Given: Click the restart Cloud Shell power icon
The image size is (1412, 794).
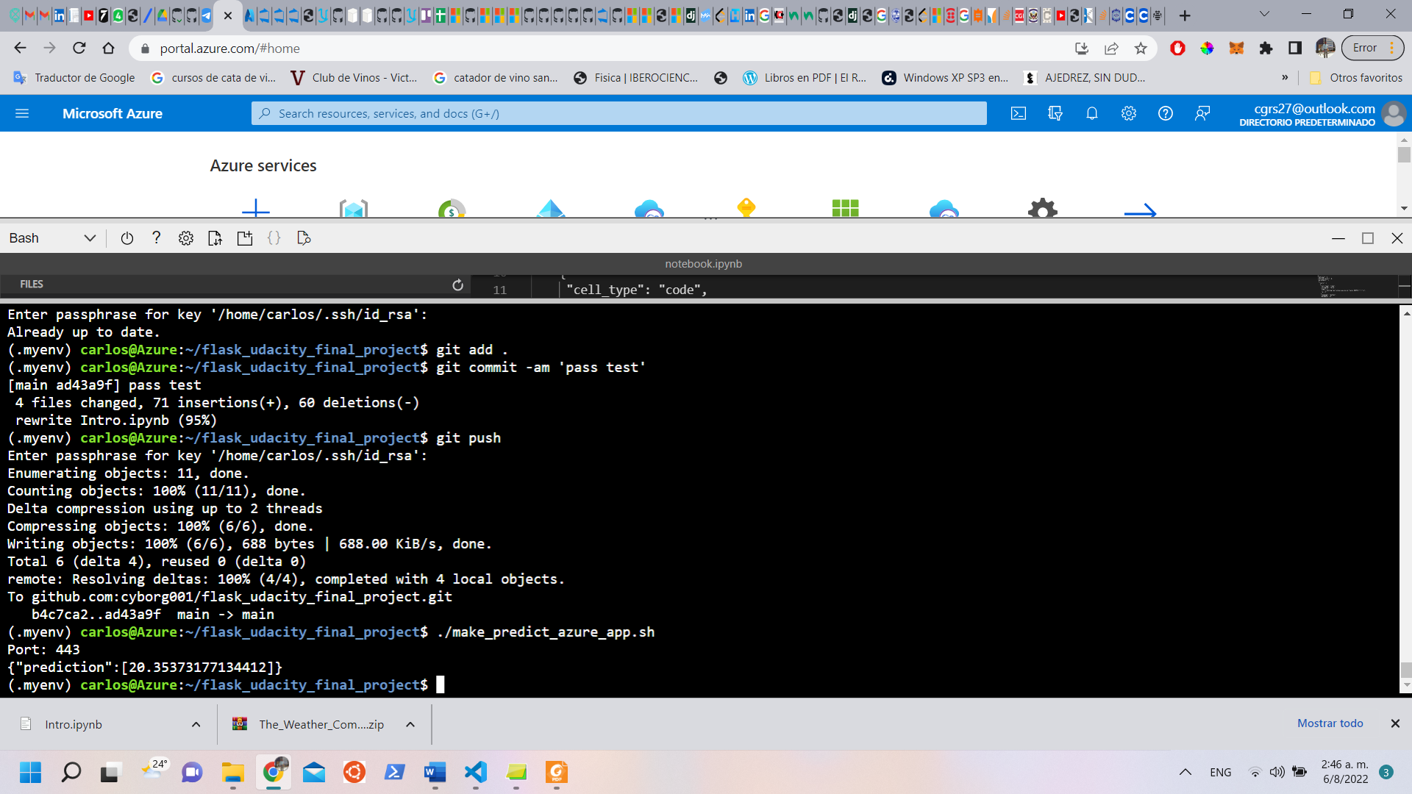Looking at the screenshot, I should pyautogui.click(x=126, y=237).
